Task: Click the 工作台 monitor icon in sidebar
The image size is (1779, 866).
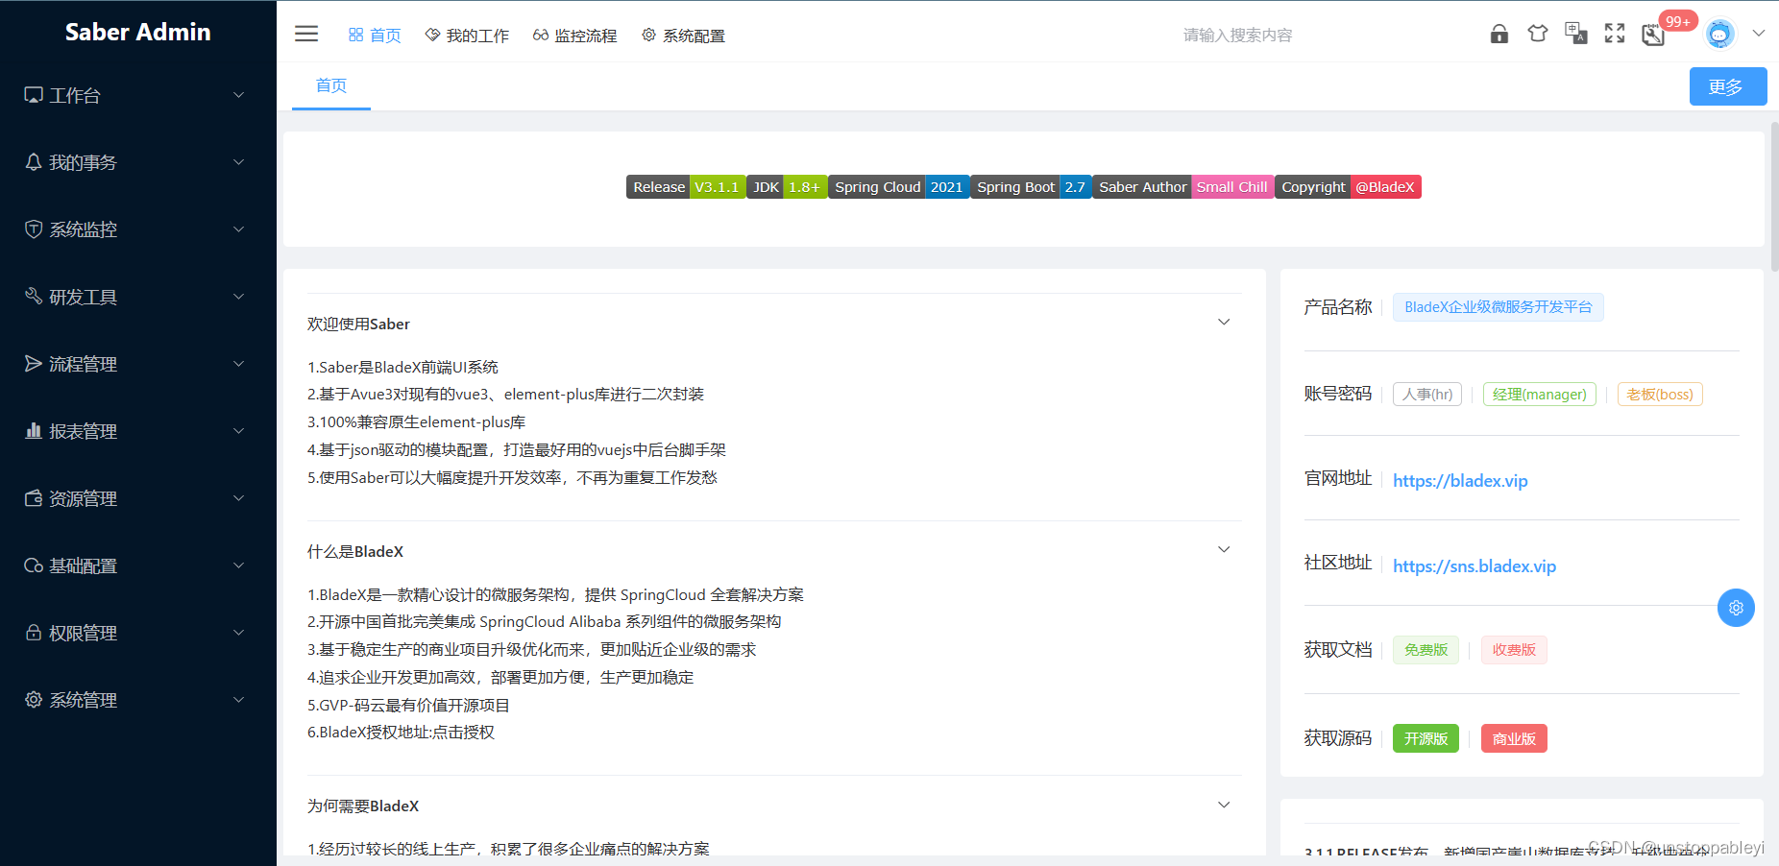Action: point(34,95)
